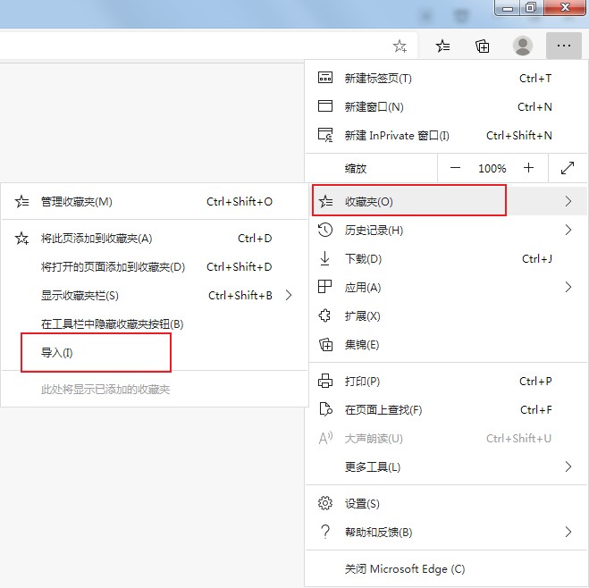Choose 打印(P) from menu

coord(445,381)
